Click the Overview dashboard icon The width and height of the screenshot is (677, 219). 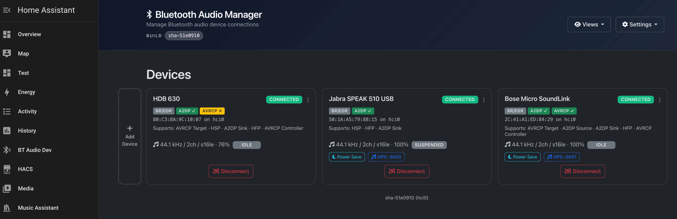click(x=7, y=34)
